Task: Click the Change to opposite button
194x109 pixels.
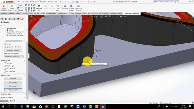Action: coord(13,50)
